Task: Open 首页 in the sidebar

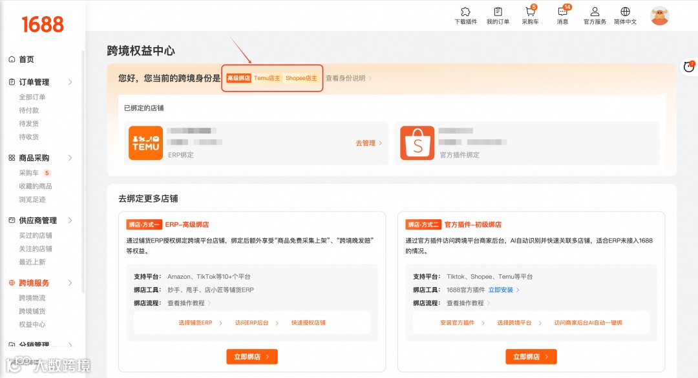Action: pyautogui.click(x=26, y=59)
